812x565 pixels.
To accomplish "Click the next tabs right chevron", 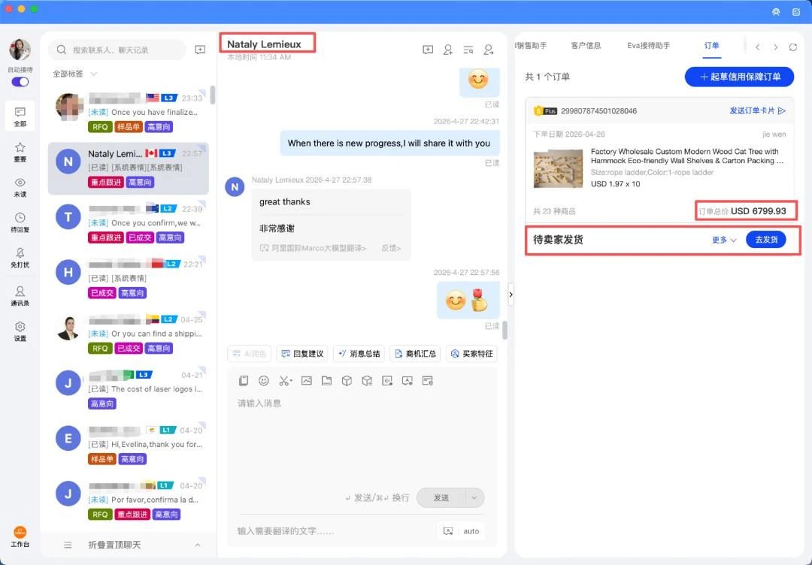I will coord(775,47).
